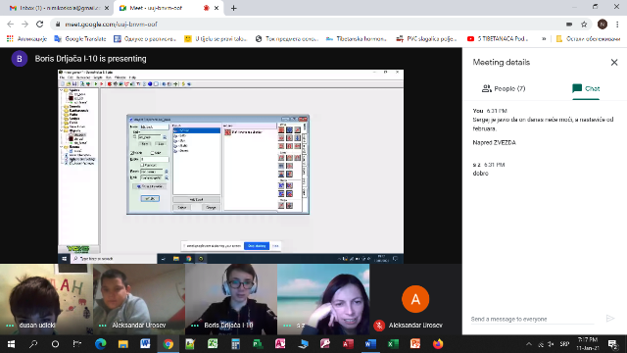The image size is (627, 353).
Task: Click the Send a message to everyone field
Action: coord(532,319)
